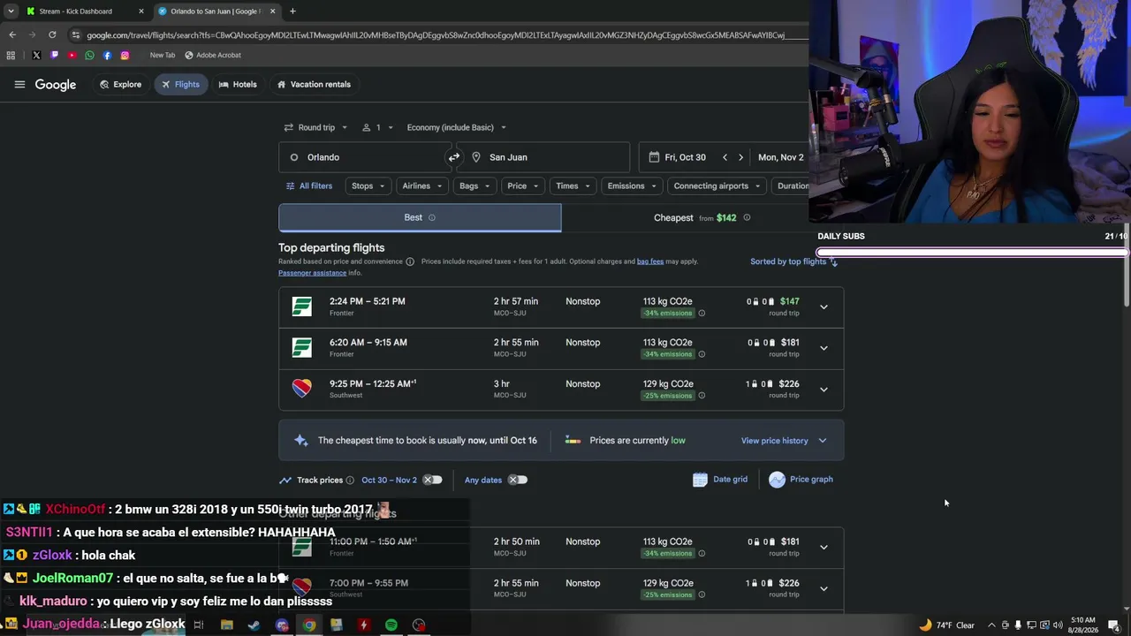Open the Connecting airports filter dropdown
Viewport: 1131px width, 636px height.
coord(717,186)
